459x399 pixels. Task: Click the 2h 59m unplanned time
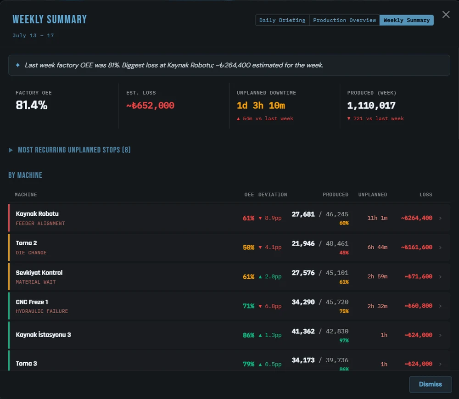[377, 276]
